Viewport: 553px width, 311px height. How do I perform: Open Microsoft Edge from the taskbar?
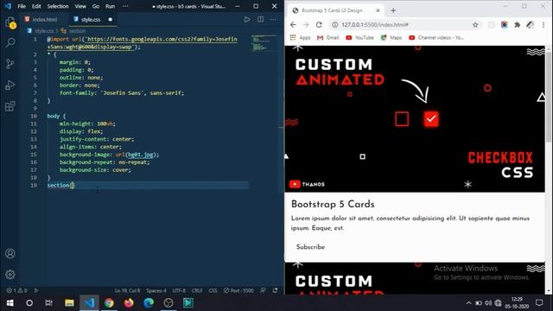149,302
